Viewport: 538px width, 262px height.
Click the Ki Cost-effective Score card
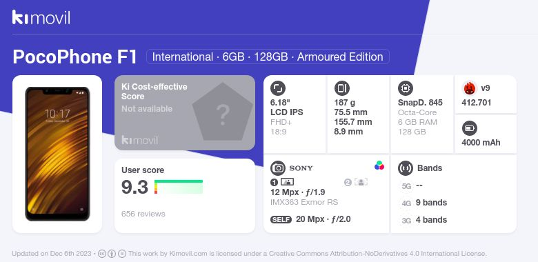185,112
